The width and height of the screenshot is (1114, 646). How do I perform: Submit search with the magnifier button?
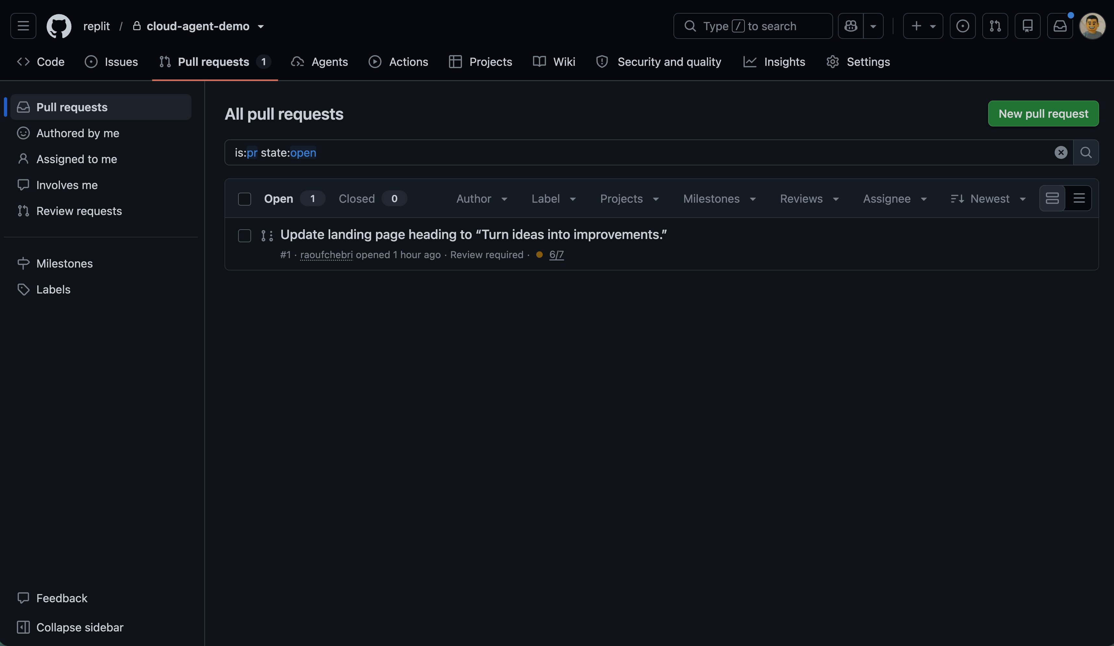[1086, 152]
